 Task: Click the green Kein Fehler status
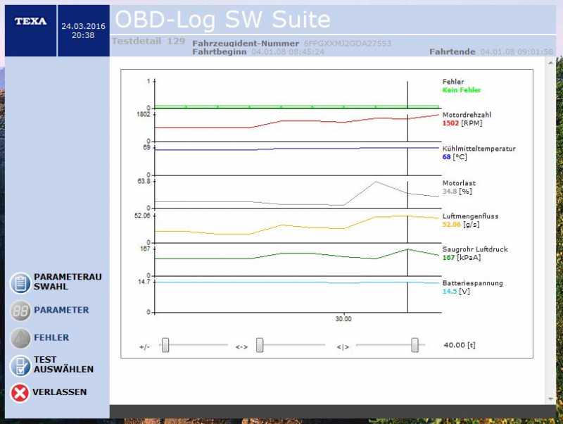[462, 90]
